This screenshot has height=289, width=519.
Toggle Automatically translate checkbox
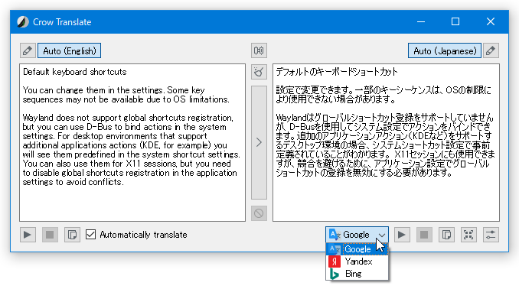[x=90, y=235]
